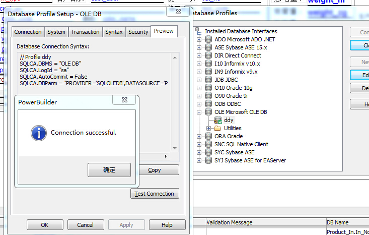The image size is (369, 235).
Task: Expand the ADO Microsoft ADO .NET node
Action: tap(199, 40)
